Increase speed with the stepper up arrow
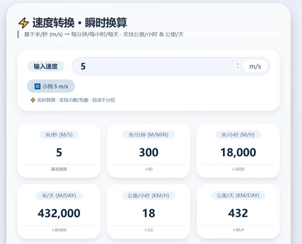 [237, 64]
